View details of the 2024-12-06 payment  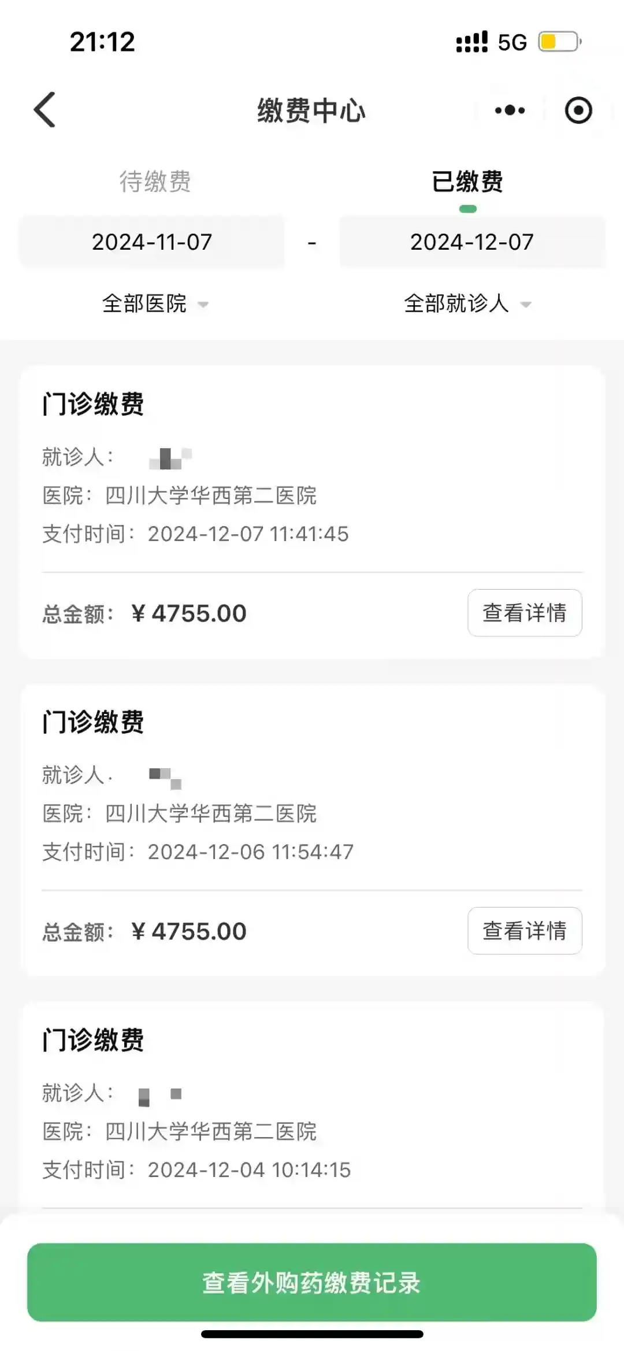pyautogui.click(x=524, y=931)
